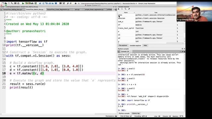Click the Type column header
The width and height of the screenshot is (212, 119).
(156, 13)
